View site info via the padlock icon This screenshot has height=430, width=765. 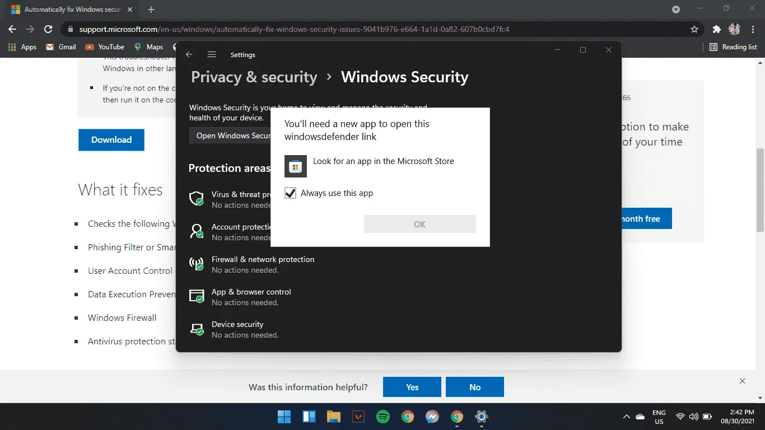(71, 29)
